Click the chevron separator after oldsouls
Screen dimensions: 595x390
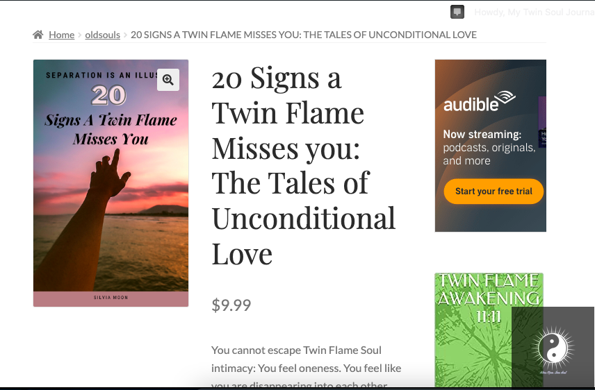pos(125,35)
